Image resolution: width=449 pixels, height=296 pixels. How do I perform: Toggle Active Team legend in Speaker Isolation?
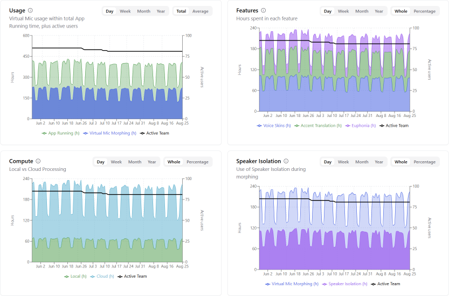tap(386, 284)
